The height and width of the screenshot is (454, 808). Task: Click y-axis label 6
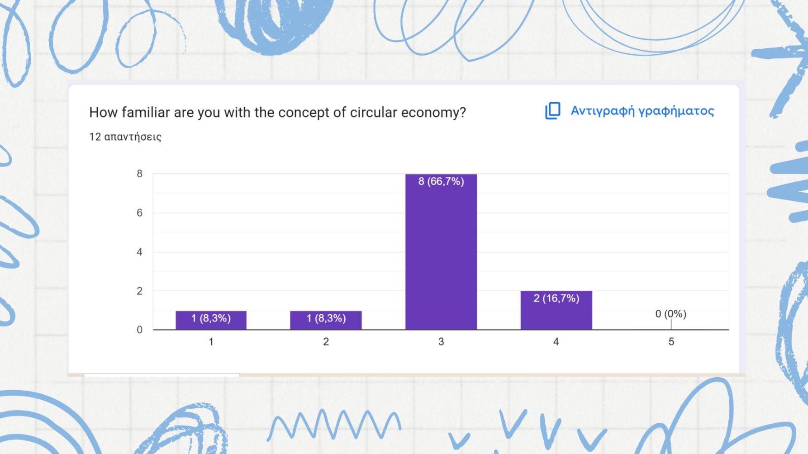[139, 213]
